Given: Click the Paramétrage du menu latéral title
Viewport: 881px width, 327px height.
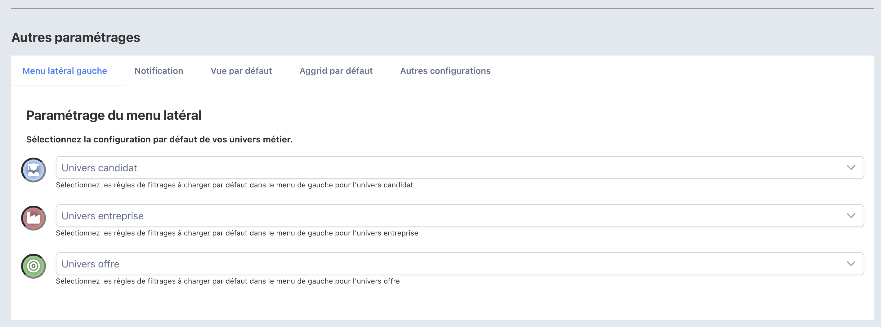Looking at the screenshot, I should [x=114, y=115].
